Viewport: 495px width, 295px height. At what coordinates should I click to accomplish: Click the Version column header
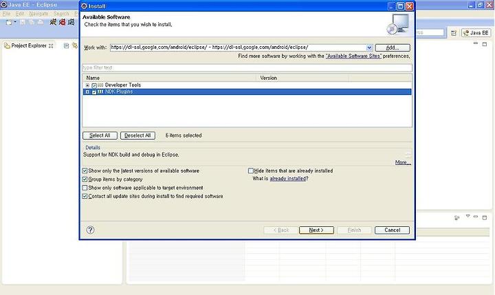(303, 78)
